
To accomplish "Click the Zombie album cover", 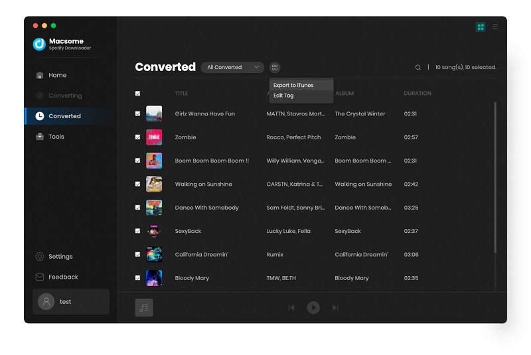I will (x=154, y=137).
